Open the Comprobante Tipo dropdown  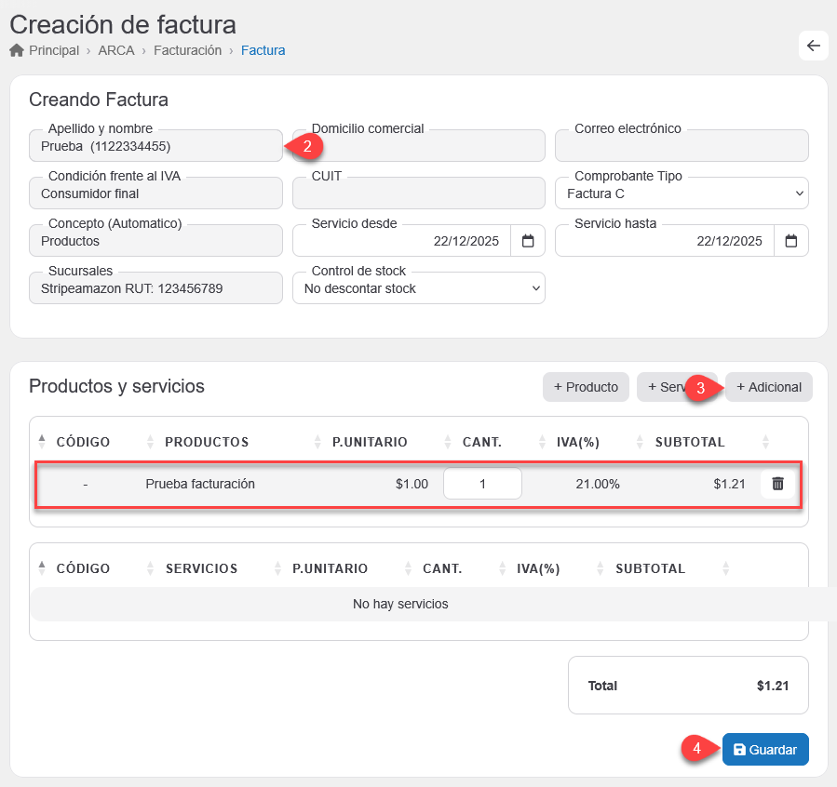pos(682,193)
